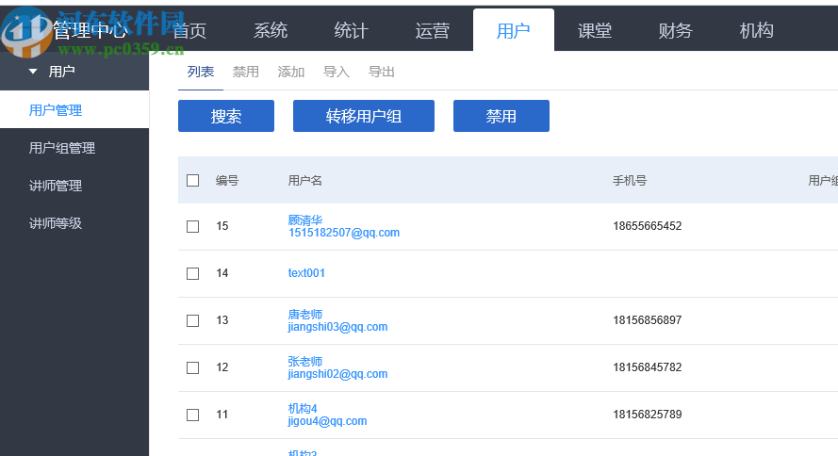The width and height of the screenshot is (838, 456).
Task: Open user 顾清华 profile link
Action: pyautogui.click(x=305, y=220)
